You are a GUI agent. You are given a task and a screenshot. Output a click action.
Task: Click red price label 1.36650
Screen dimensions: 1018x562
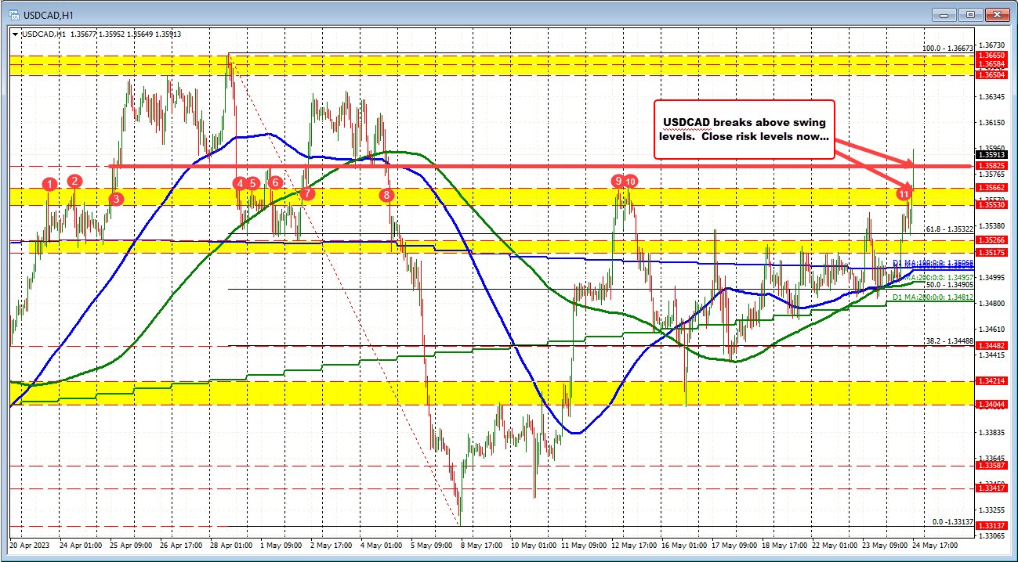[x=991, y=57]
